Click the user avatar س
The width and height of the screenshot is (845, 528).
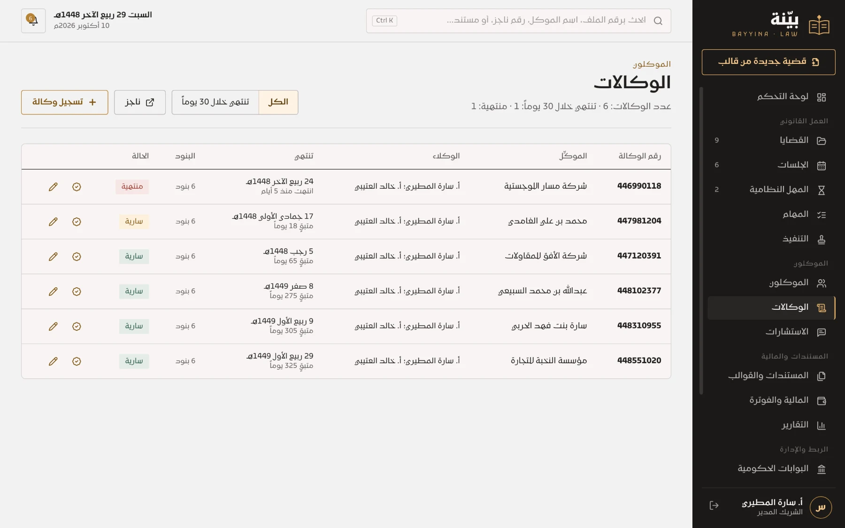[821, 507]
